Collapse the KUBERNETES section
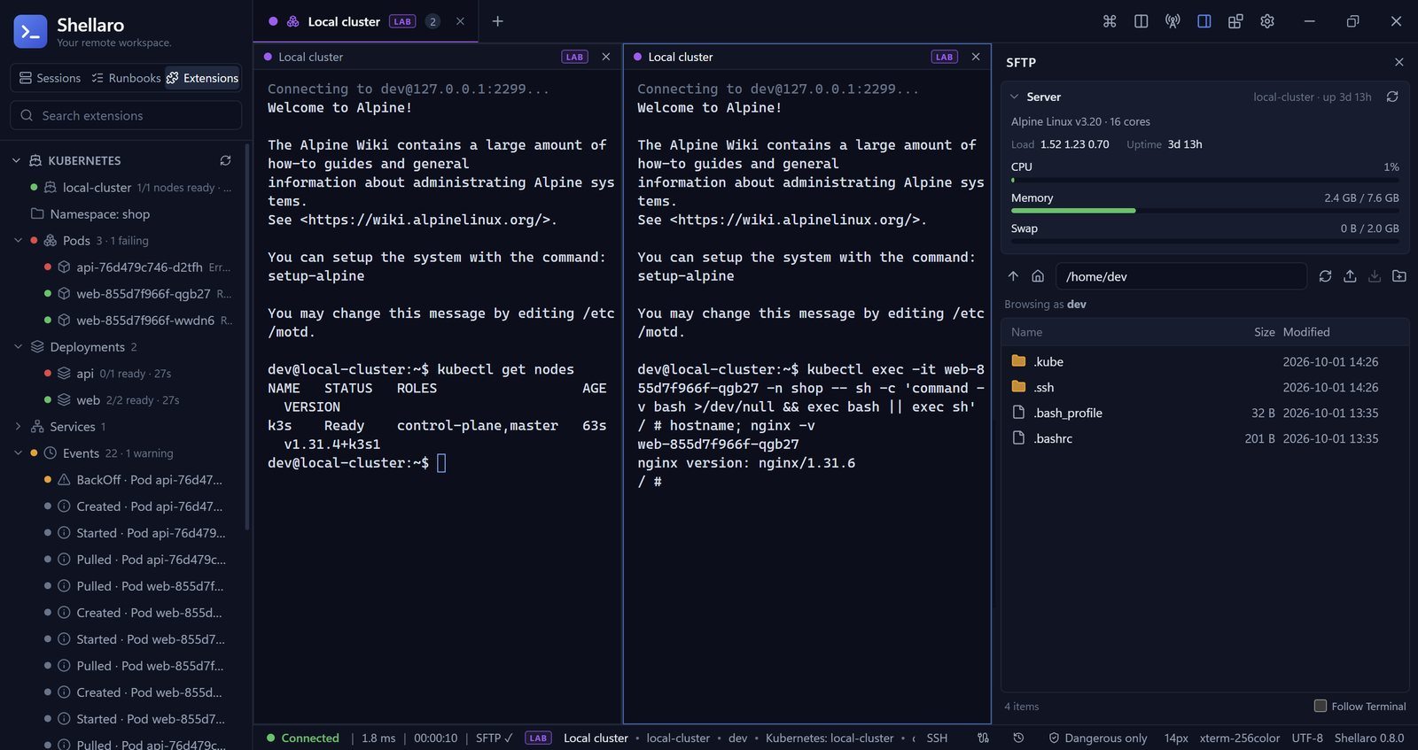 click(16, 160)
